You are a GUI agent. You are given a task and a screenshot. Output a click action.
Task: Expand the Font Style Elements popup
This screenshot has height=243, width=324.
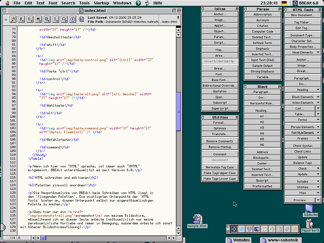(303, 133)
